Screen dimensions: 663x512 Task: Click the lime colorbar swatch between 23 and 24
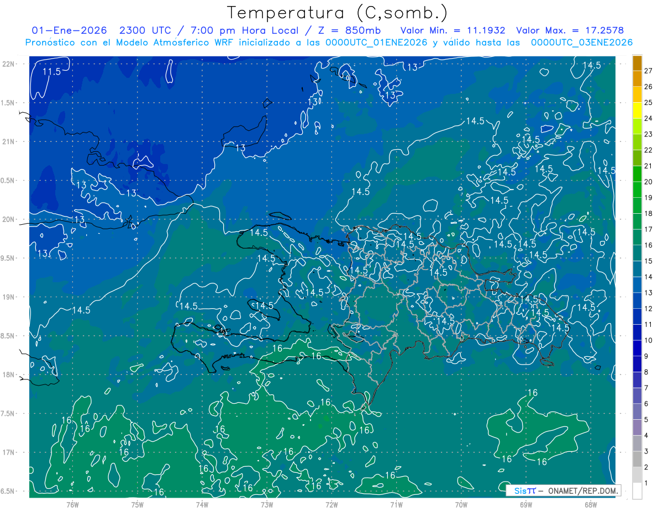[637, 126]
